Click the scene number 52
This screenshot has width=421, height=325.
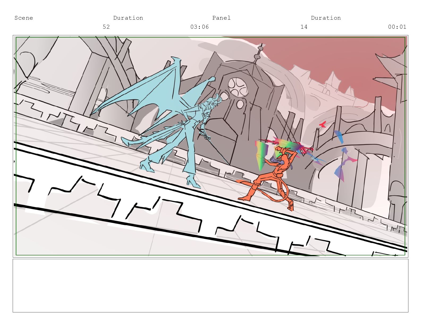[106, 27]
